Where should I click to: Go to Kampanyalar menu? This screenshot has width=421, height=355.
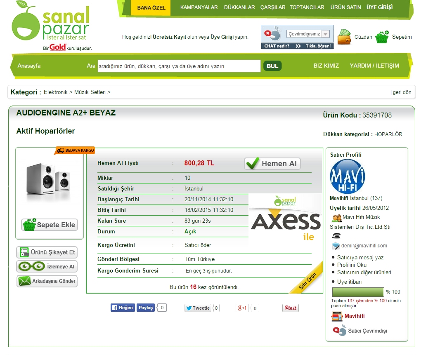[199, 7]
